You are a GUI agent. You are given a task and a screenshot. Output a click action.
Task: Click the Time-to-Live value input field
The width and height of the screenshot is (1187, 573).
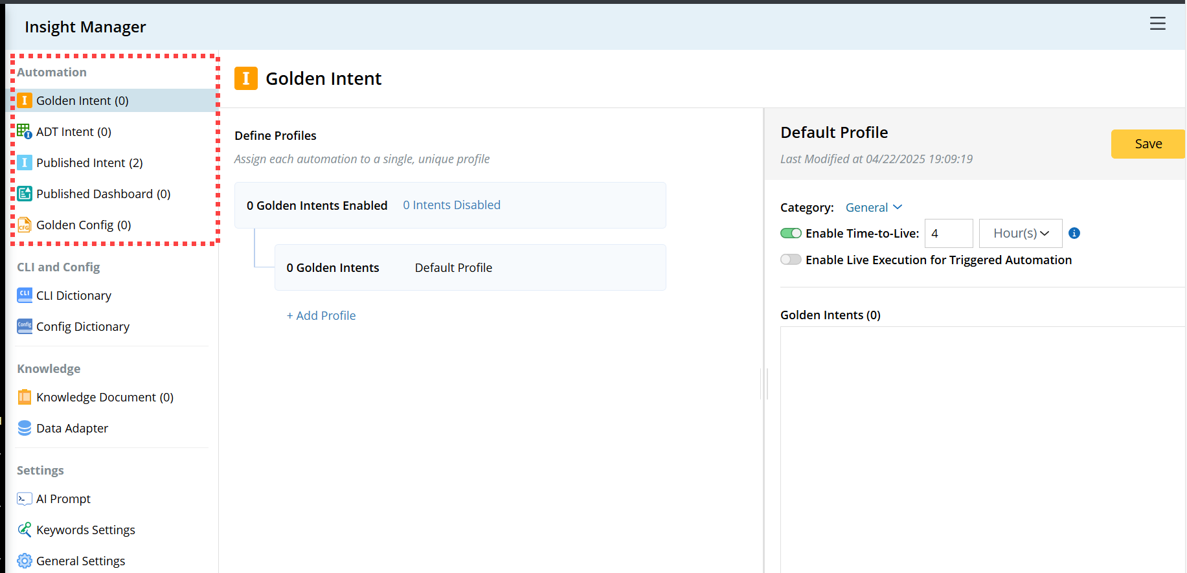[948, 233]
